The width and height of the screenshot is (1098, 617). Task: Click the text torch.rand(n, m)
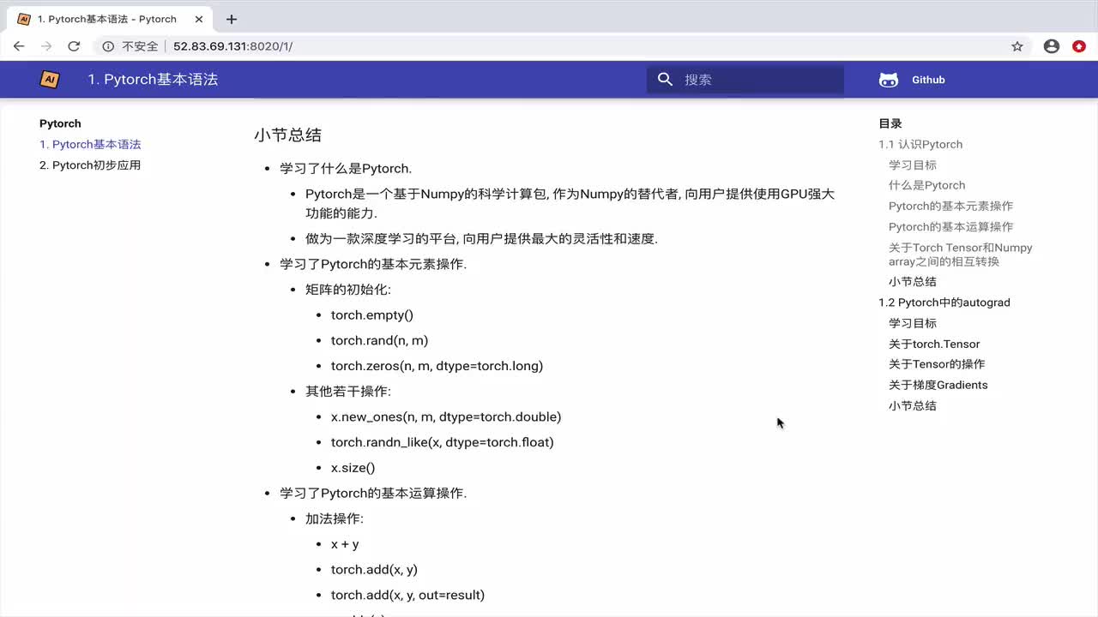tap(379, 340)
